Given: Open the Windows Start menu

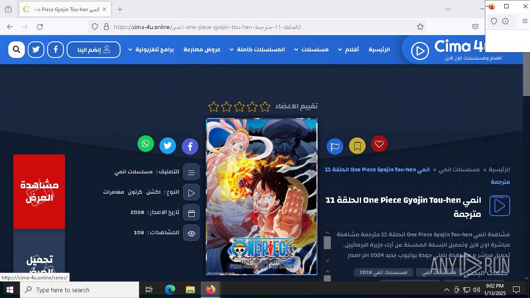Looking at the screenshot, I should click(x=10, y=290).
